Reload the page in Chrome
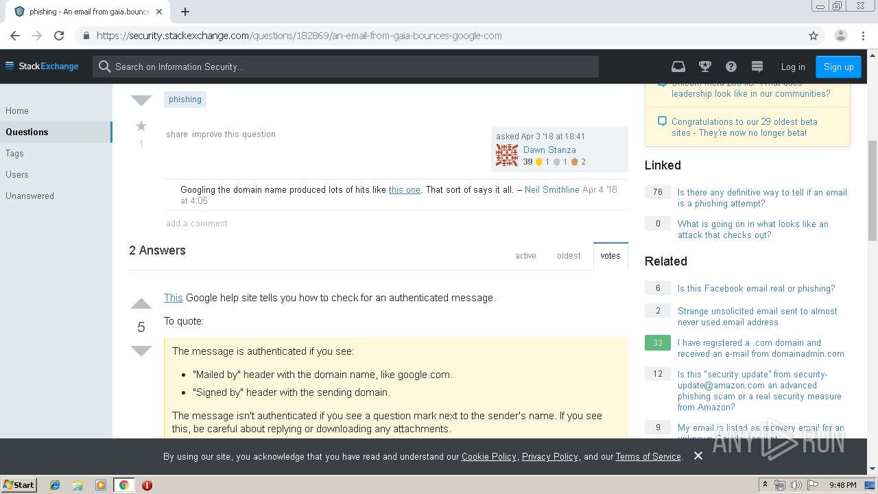The width and height of the screenshot is (878, 494). click(59, 36)
